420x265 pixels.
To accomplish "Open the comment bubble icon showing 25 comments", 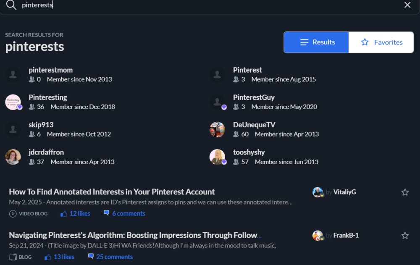I will pos(91,256).
